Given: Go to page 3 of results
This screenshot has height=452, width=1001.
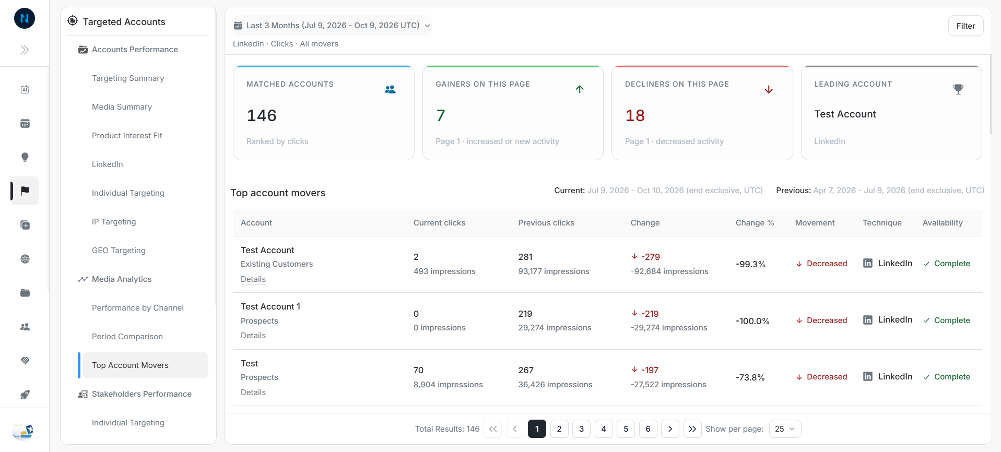Looking at the screenshot, I should pyautogui.click(x=581, y=429).
